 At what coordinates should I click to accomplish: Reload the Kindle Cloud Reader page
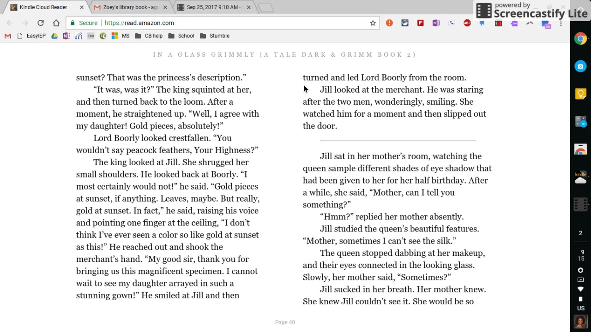click(41, 23)
